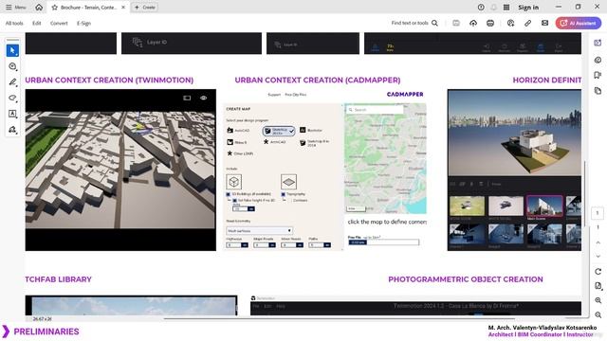The width and height of the screenshot is (607, 341).
Task: Open All tools
Action: 14,23
